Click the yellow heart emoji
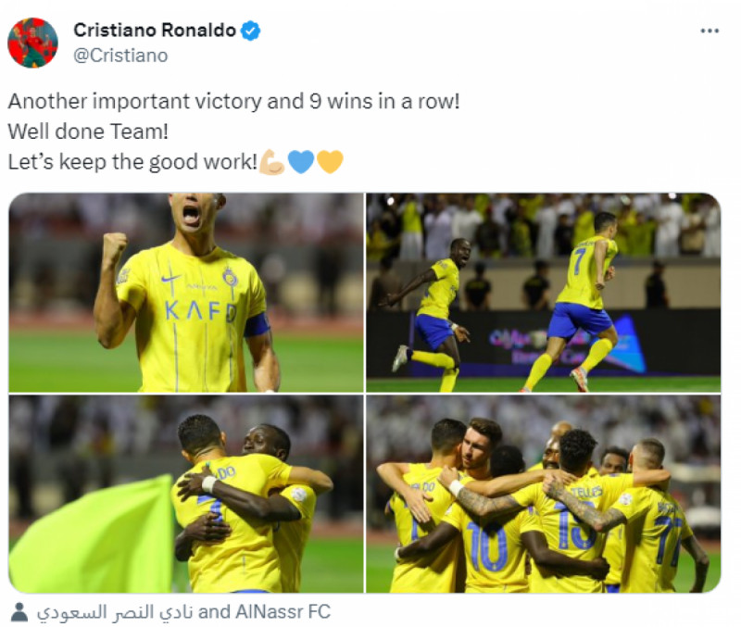The image size is (741, 627). click(x=330, y=162)
